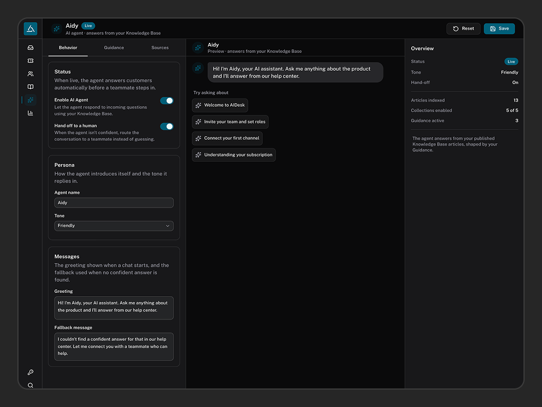Toggle Enable AI Agent switch
This screenshot has width=542, height=407.
[x=167, y=101]
